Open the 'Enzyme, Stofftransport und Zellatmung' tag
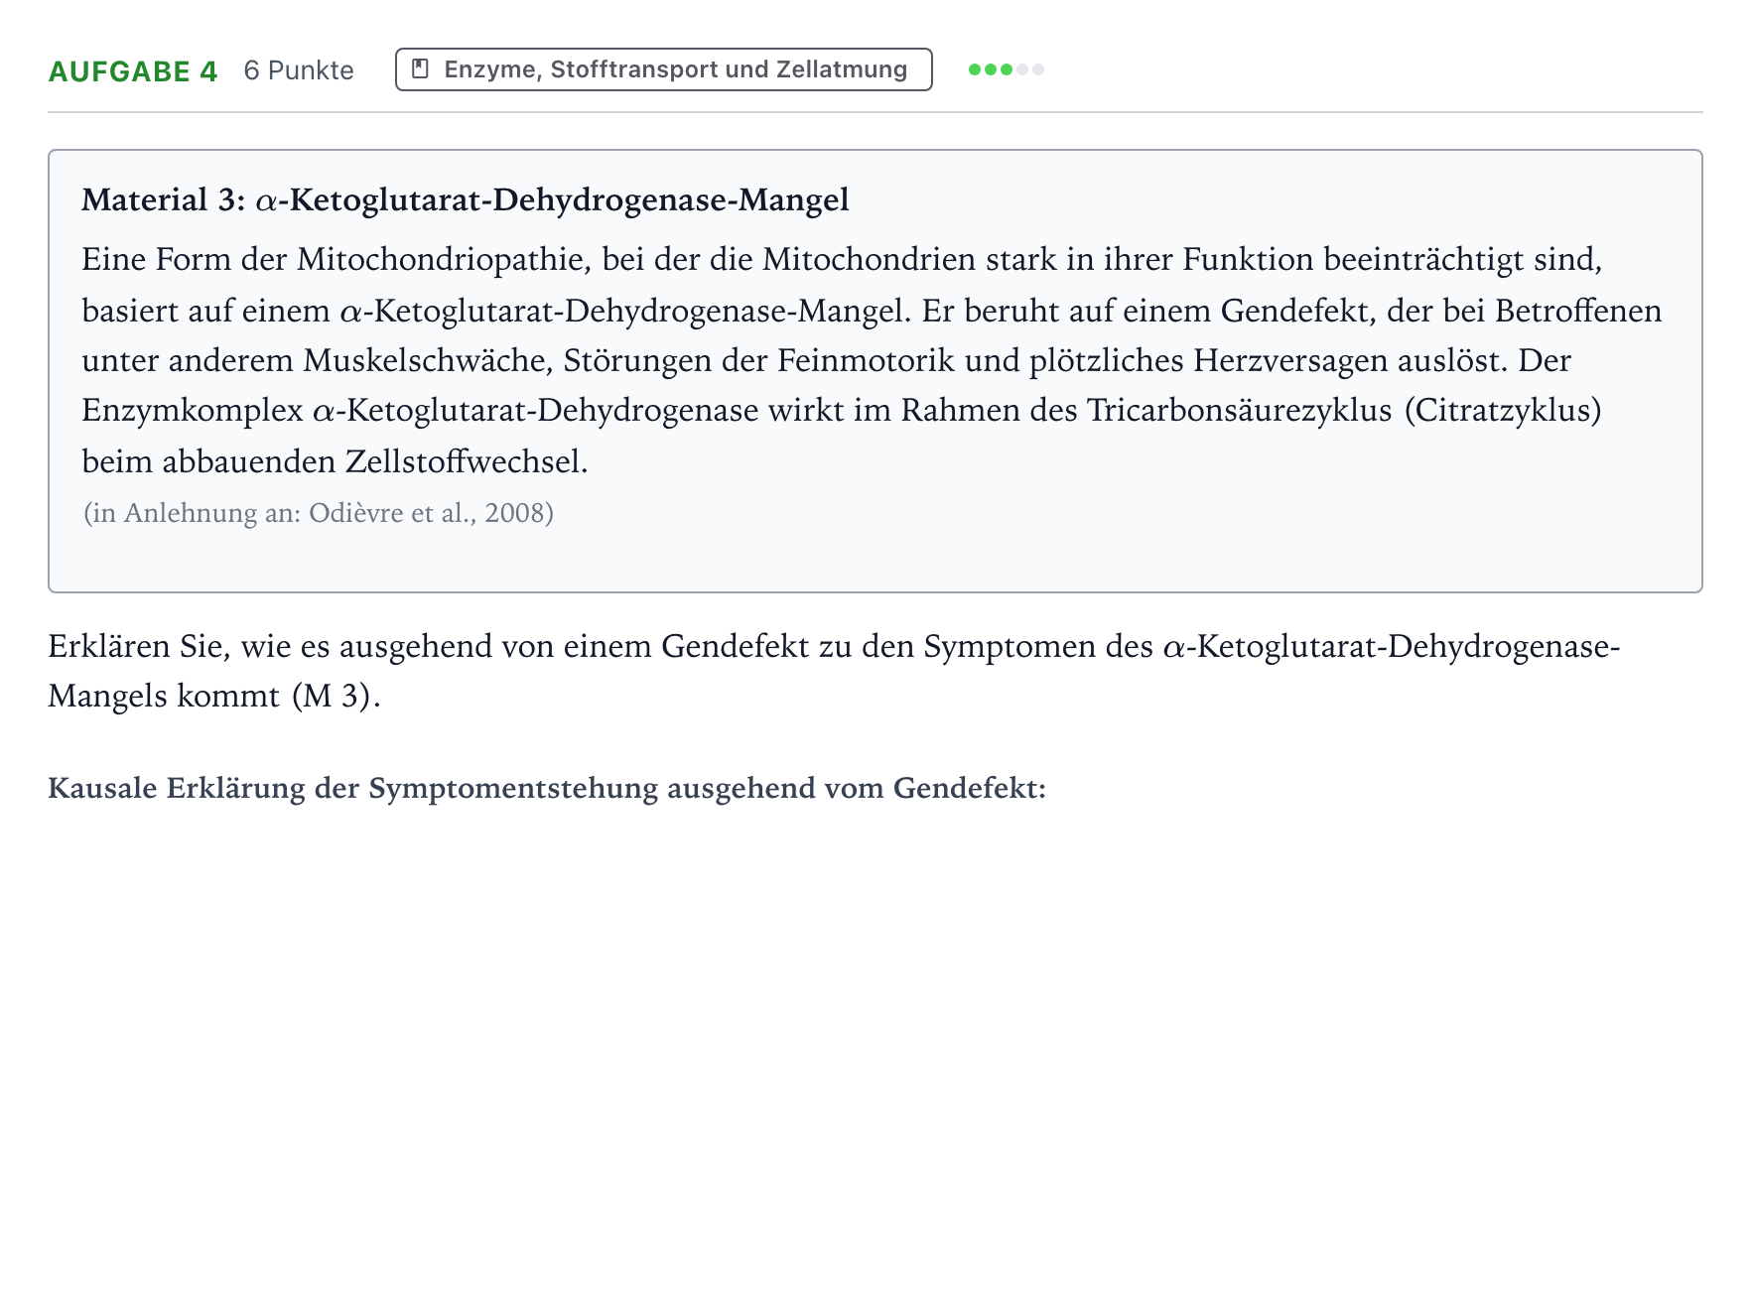Viewport: 1751px width, 1290px height. tap(663, 69)
